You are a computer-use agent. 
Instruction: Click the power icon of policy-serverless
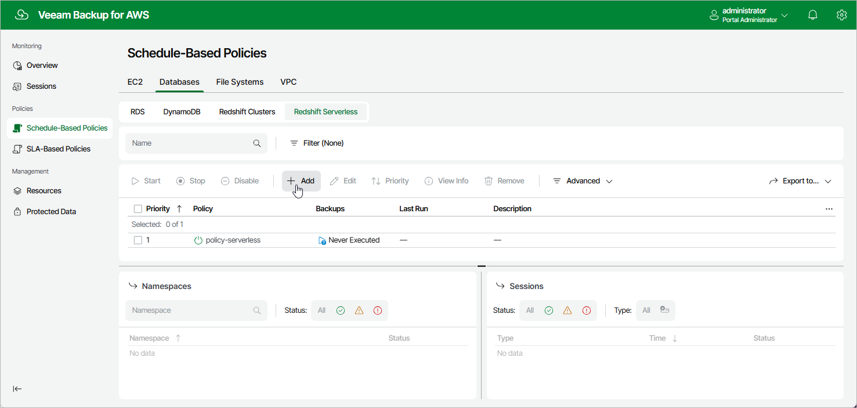click(198, 240)
